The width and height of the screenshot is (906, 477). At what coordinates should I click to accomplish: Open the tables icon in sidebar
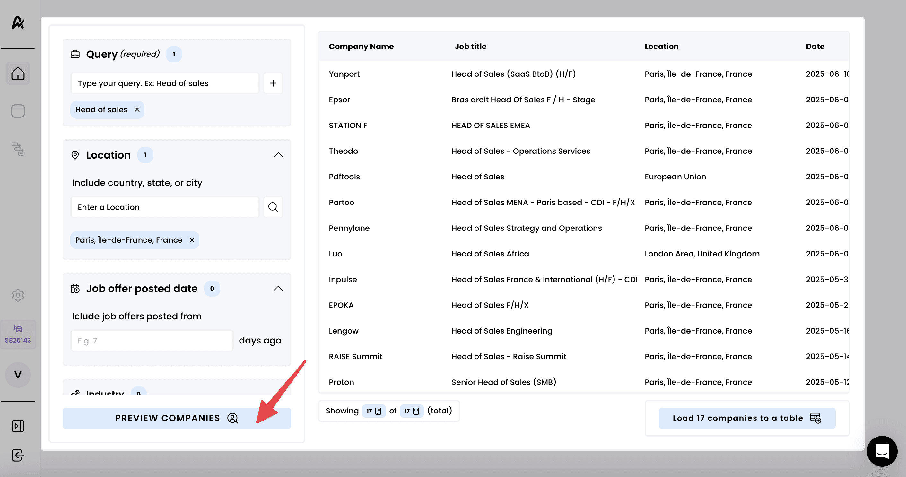coord(18,111)
